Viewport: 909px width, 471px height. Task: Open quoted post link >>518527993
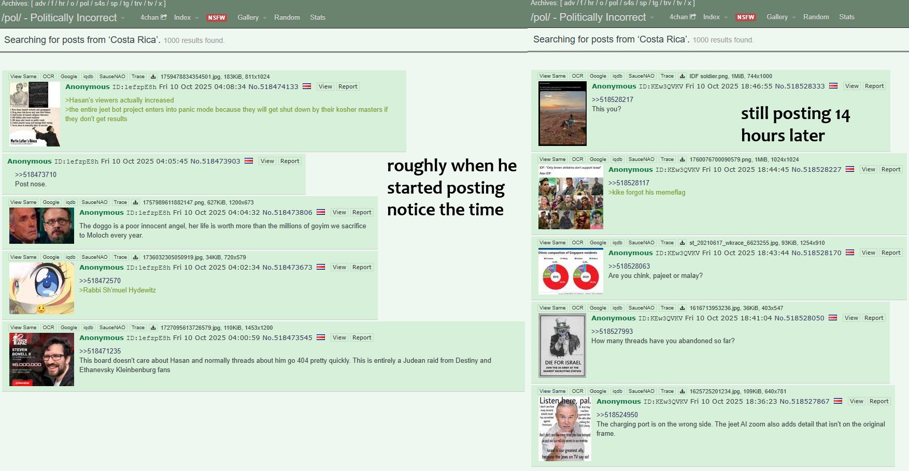point(612,332)
